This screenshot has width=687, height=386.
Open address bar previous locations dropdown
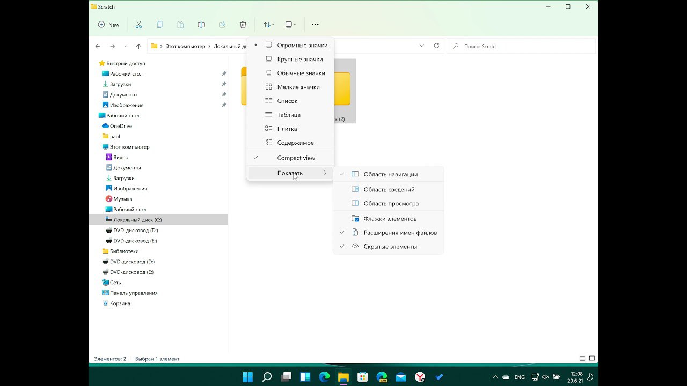pyautogui.click(x=422, y=46)
